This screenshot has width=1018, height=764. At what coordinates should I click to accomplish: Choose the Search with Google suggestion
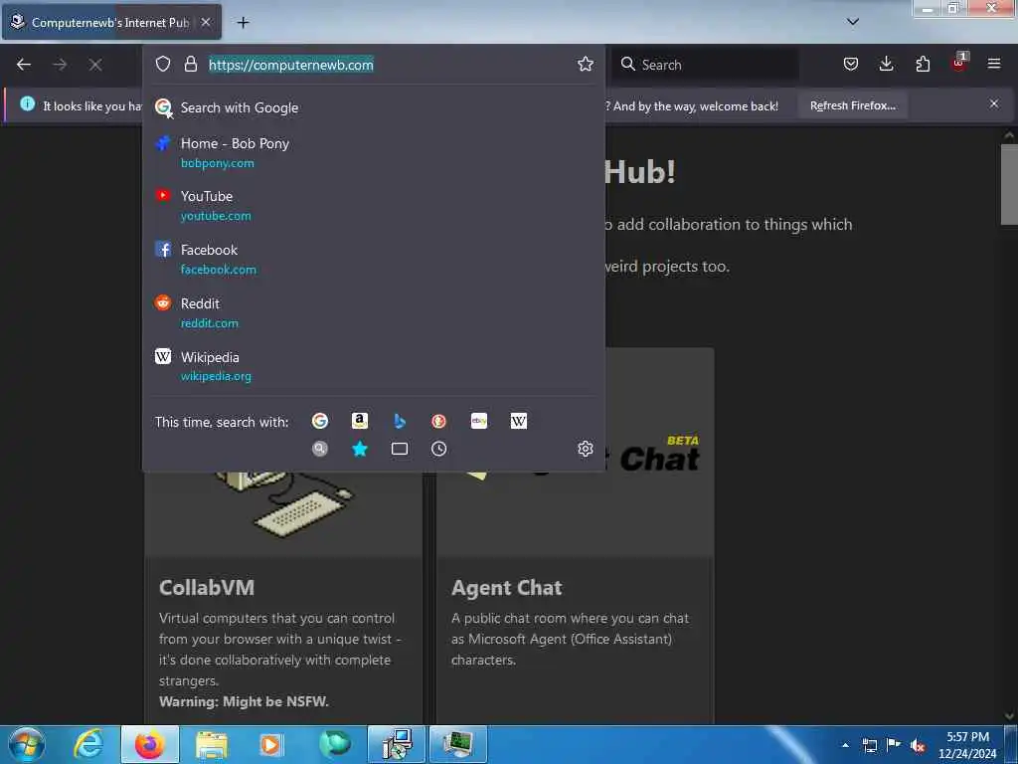[374, 107]
